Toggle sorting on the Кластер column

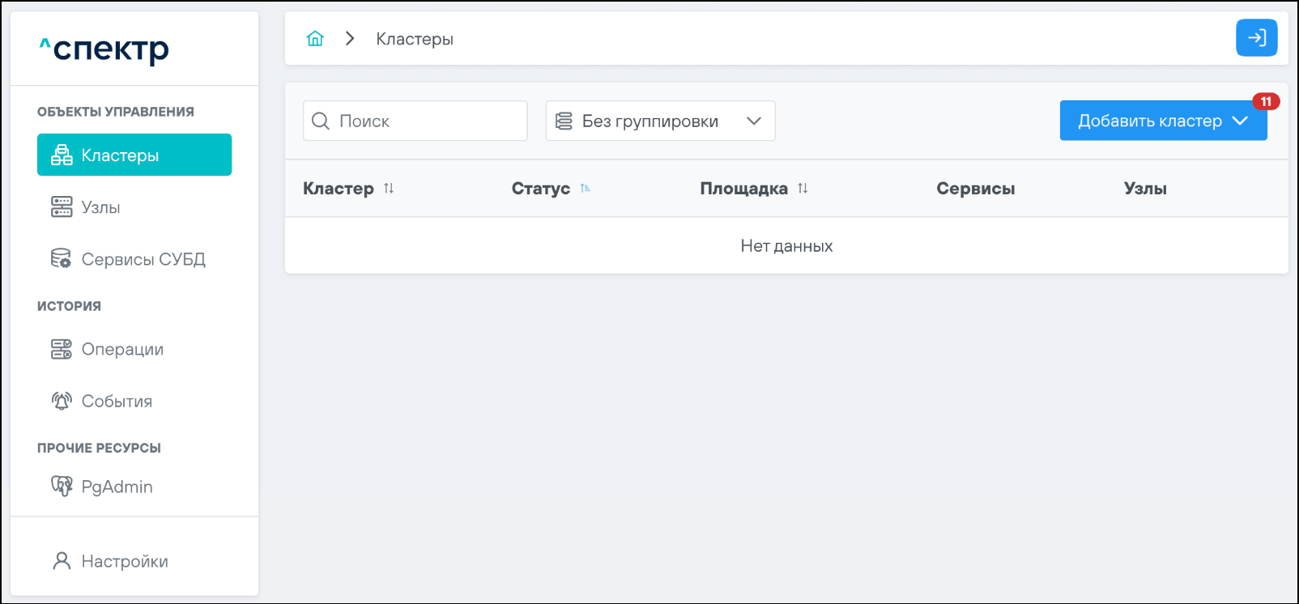click(389, 189)
